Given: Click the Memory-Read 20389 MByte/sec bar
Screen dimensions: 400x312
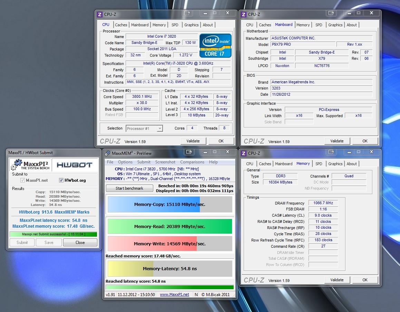Looking at the screenshot, I should click(170, 226).
